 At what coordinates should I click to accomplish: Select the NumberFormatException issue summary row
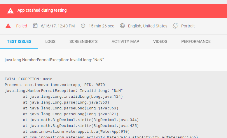click(x=54, y=60)
